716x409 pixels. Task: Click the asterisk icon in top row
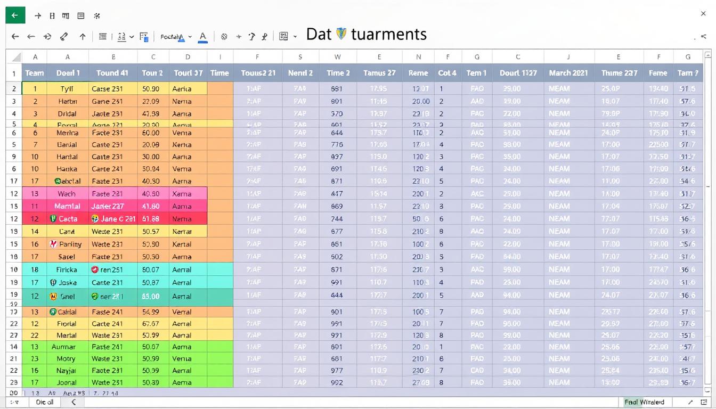click(x=97, y=16)
